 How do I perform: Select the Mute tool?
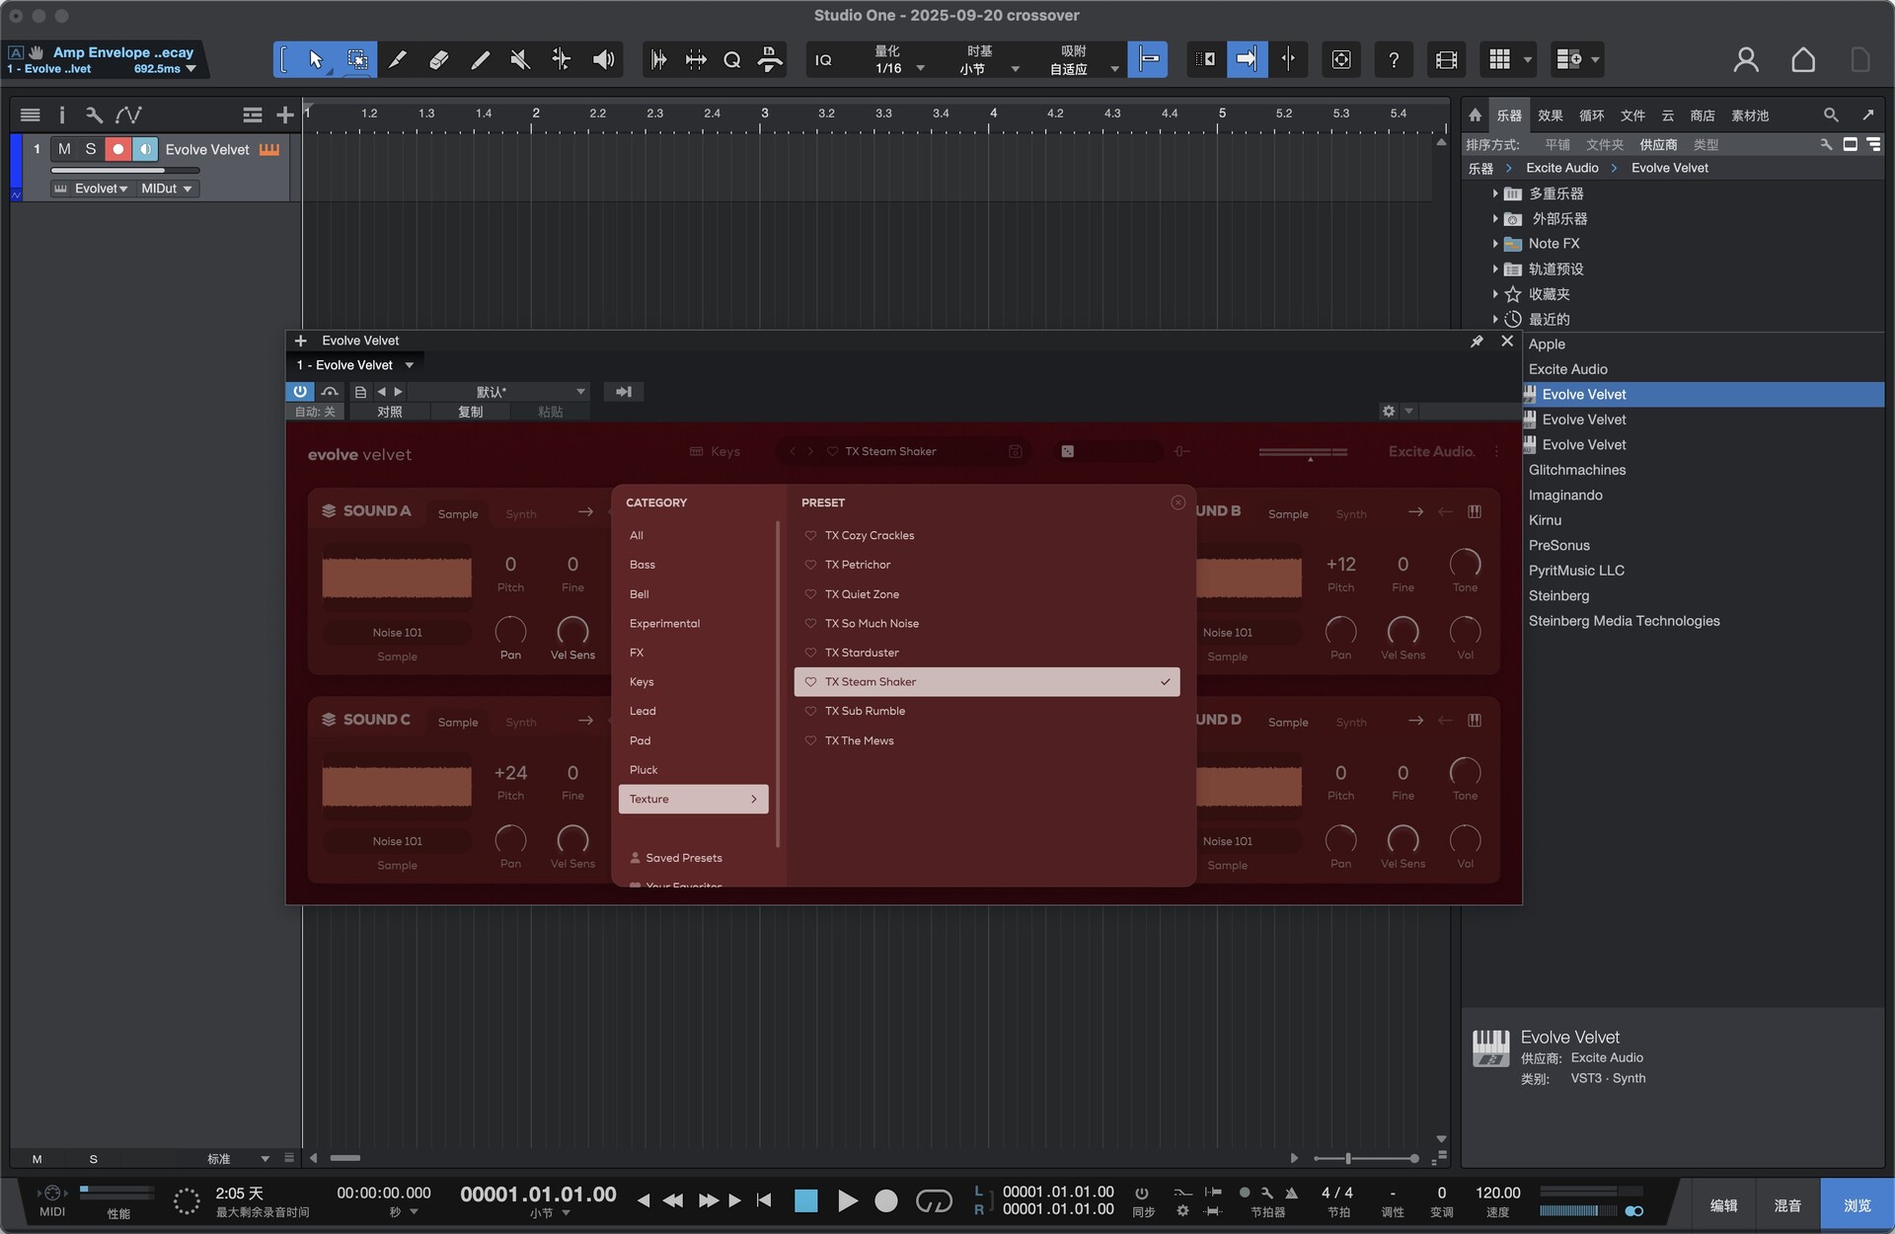point(520,60)
